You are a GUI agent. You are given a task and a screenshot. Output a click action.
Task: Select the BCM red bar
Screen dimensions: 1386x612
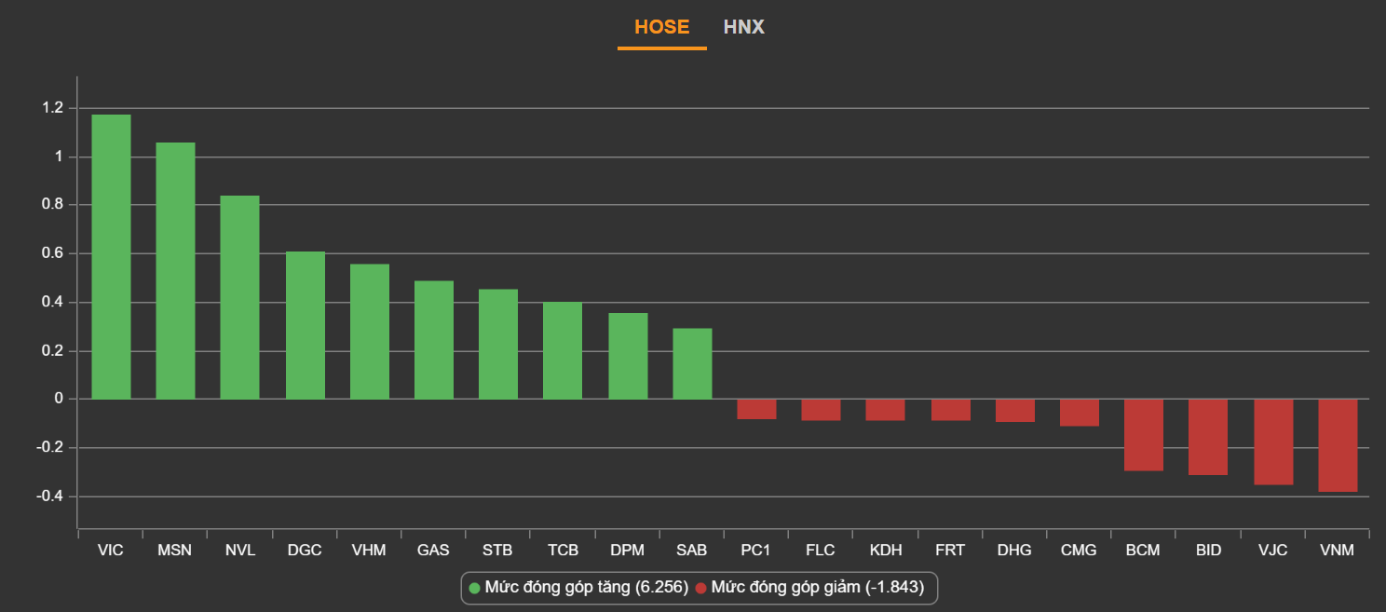(x=1143, y=435)
